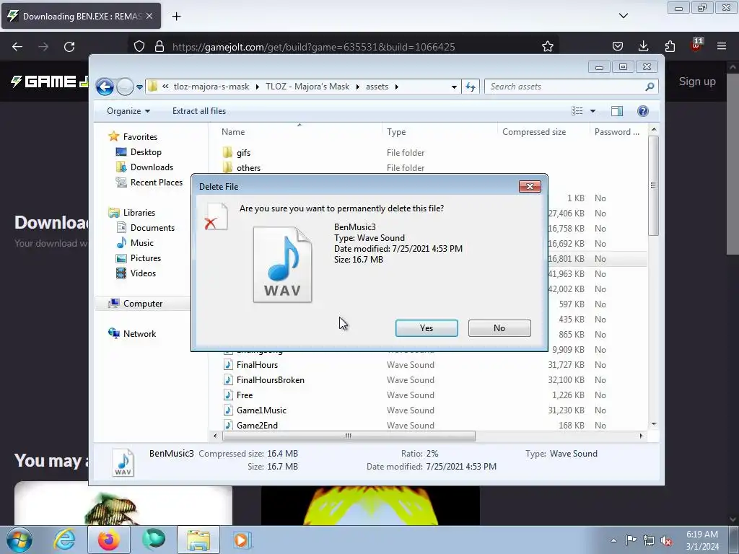Reload the Firefox page
This screenshot has width=739, height=554.
click(x=69, y=47)
